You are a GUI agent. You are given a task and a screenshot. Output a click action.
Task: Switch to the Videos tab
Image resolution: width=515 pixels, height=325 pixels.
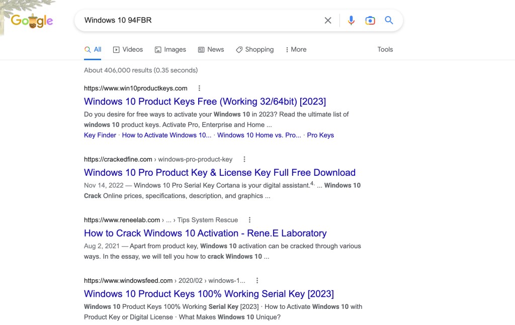pos(128,50)
